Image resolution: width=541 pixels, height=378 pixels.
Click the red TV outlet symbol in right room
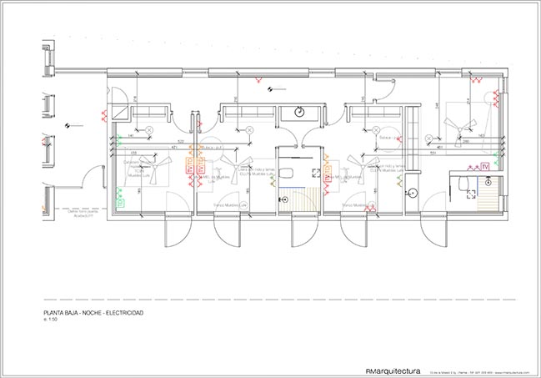tap(485, 167)
